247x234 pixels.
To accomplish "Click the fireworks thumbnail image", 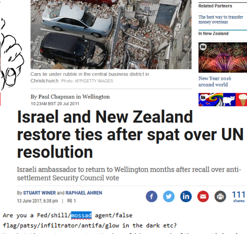I will click(x=222, y=57).
